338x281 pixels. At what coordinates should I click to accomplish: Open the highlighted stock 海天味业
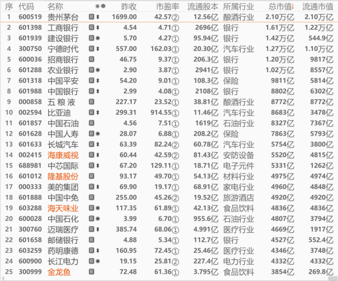pyautogui.click(x=63, y=208)
